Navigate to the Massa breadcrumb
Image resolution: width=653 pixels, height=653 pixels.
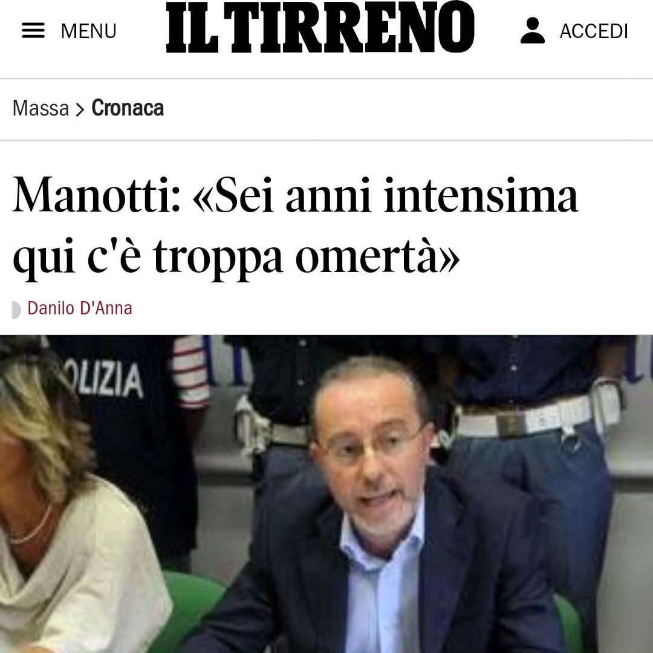coord(41,108)
